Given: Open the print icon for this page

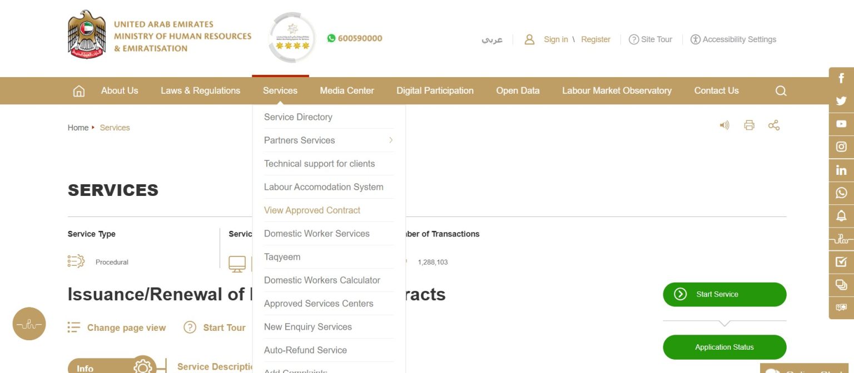Looking at the screenshot, I should tap(749, 125).
